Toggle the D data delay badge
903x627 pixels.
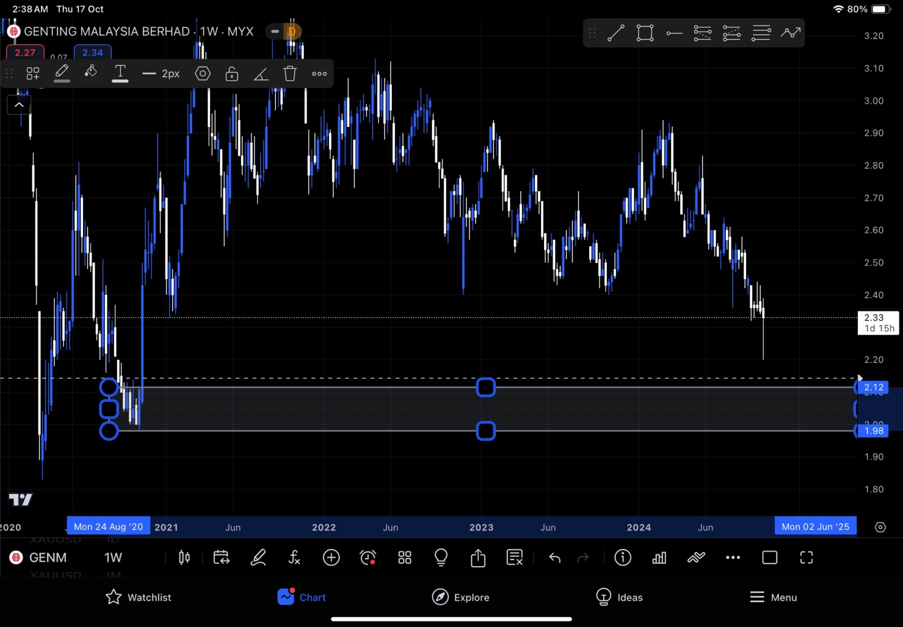[292, 32]
